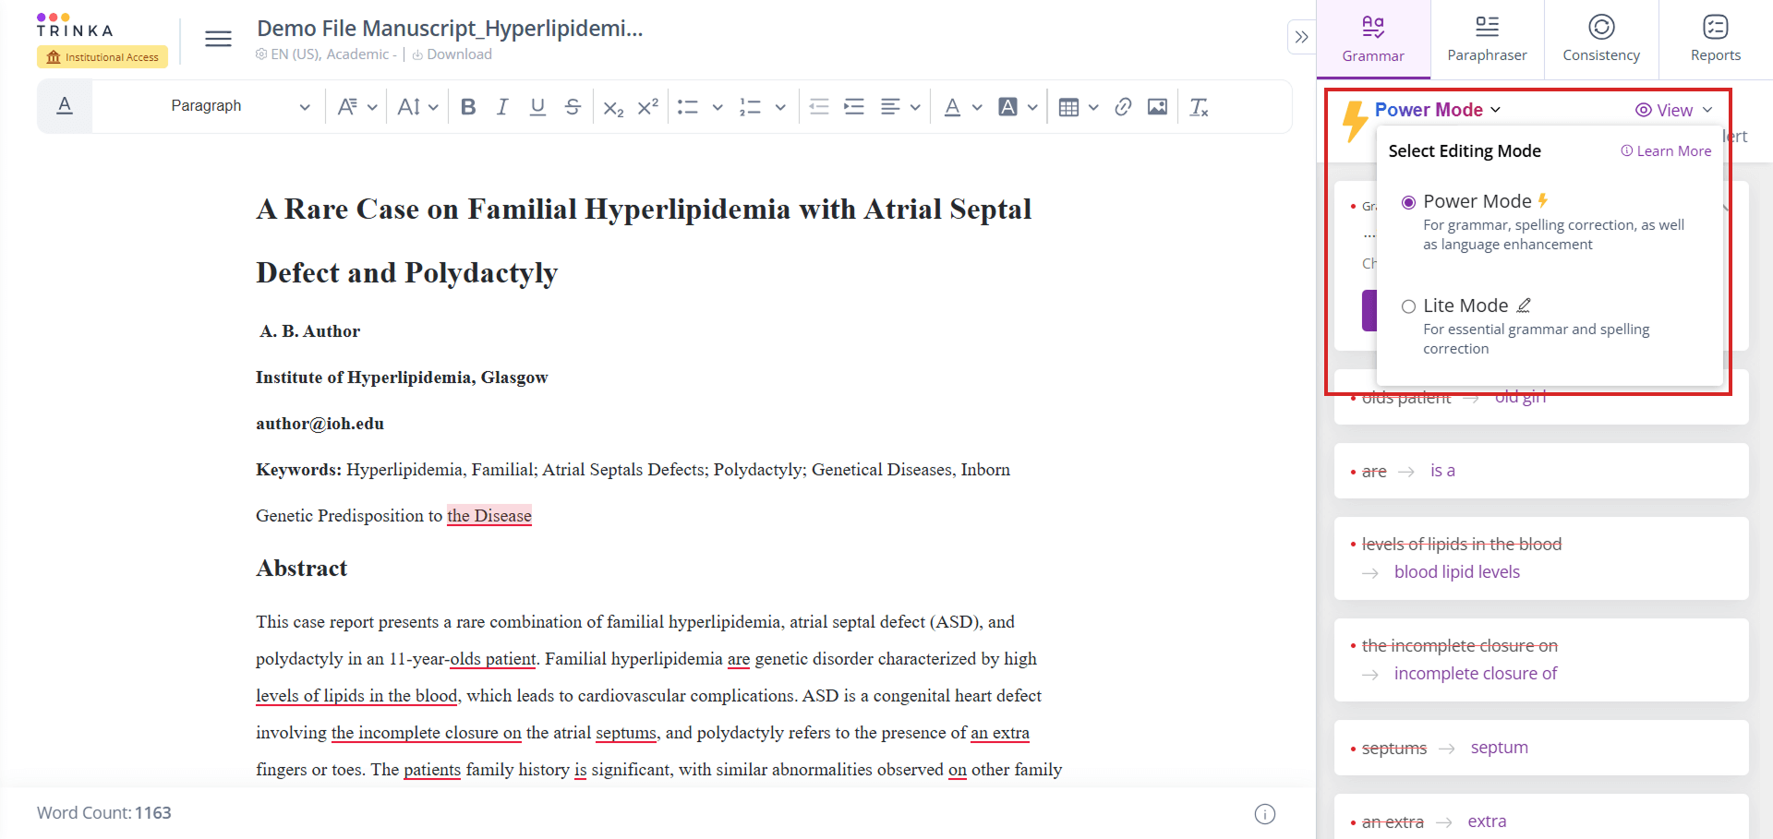This screenshot has height=839, width=1773.
Task: Click the underlined 'levels of lipids in the blood'
Action: (x=356, y=696)
